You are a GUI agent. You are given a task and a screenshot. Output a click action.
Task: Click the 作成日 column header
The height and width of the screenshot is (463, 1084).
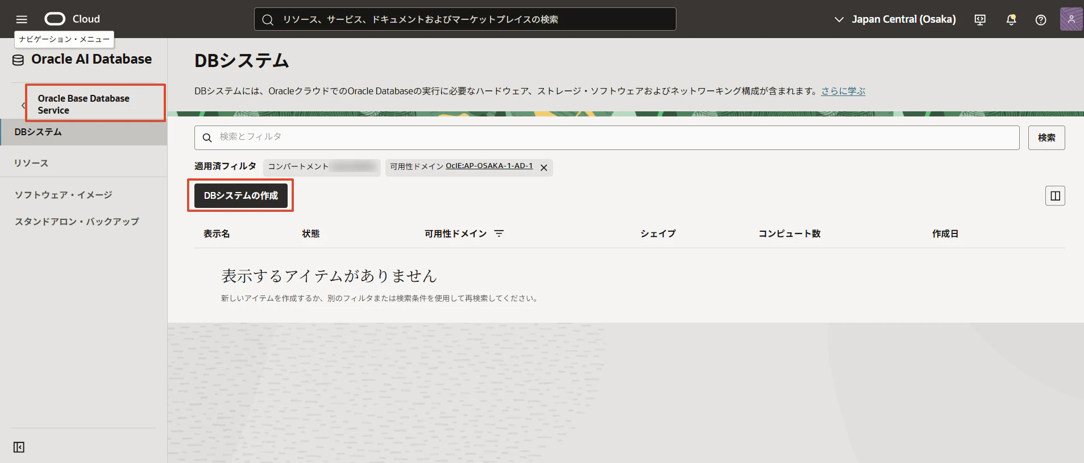[945, 233]
